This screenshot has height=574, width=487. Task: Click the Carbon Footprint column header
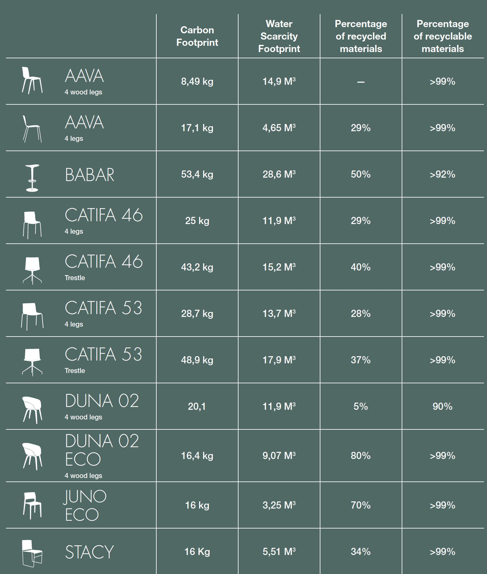197,36
